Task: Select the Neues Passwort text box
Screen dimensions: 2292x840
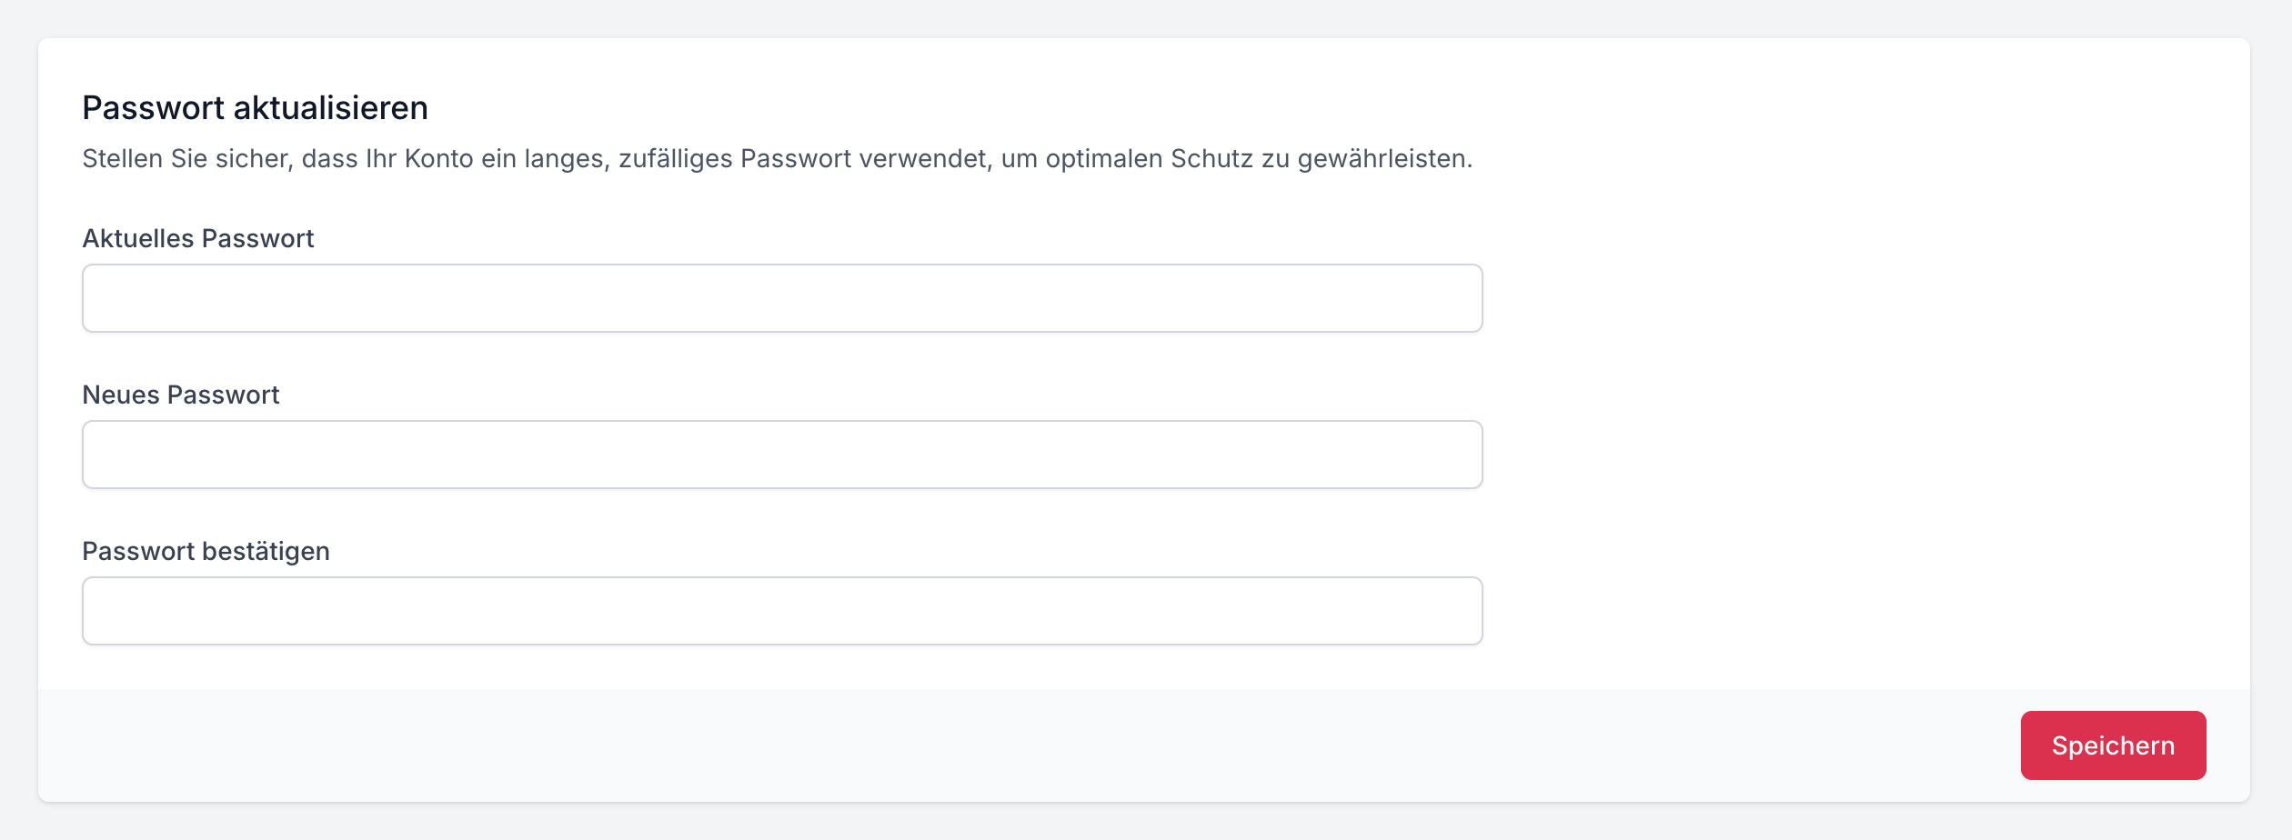Action: 782,455
